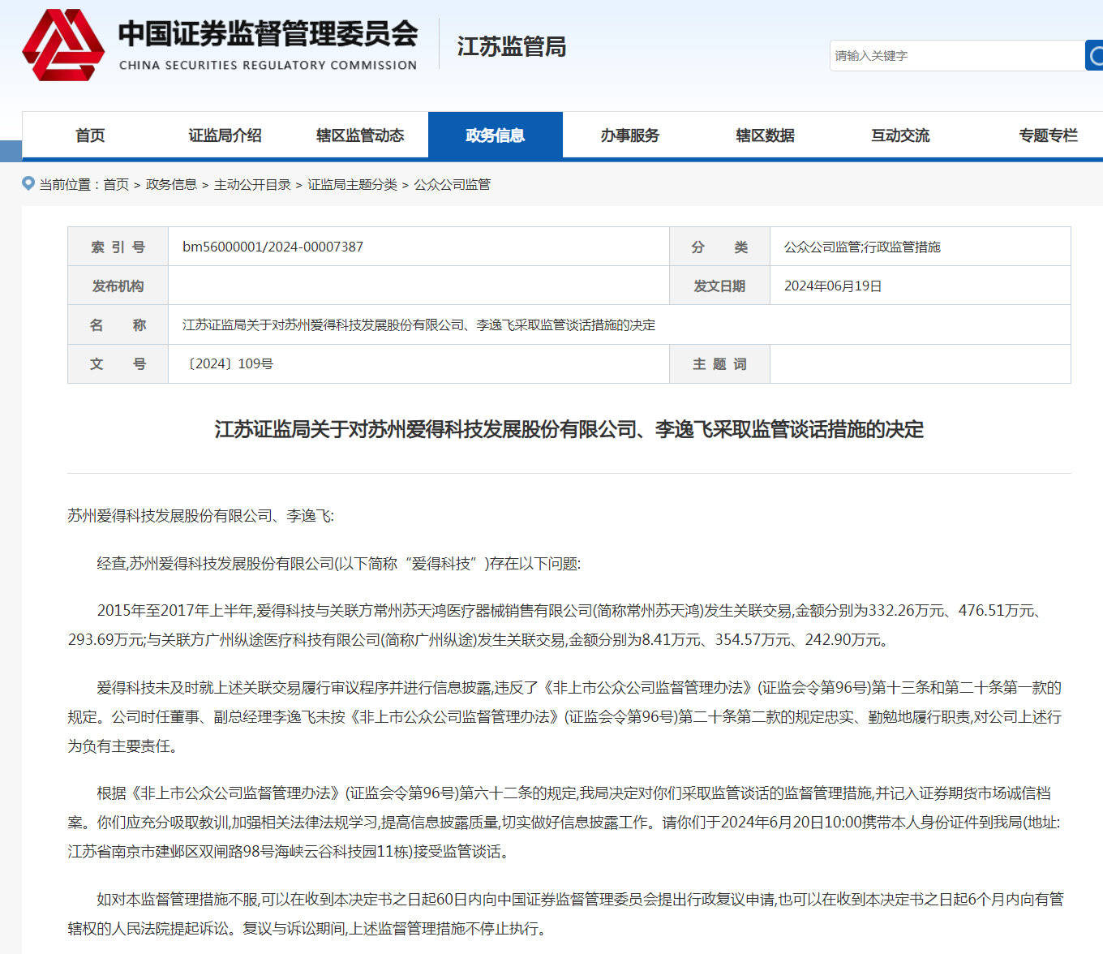
Task: Click document number 〔2024〕109号
Action: (228, 363)
